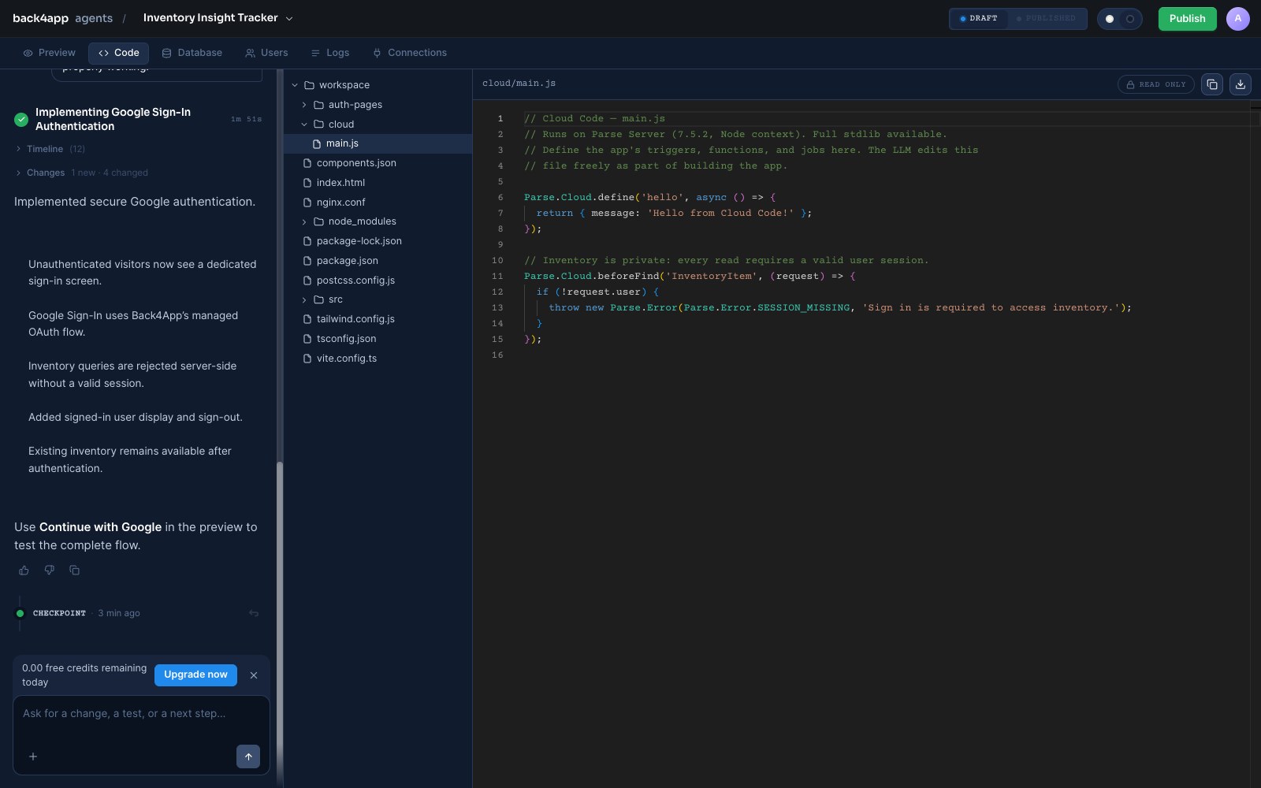Click the Read Only lock badge

pos(1156,84)
